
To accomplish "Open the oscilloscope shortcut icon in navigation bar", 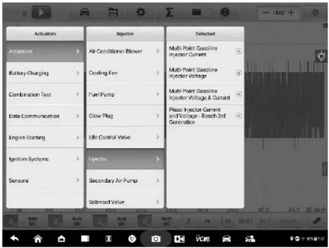I will click(x=179, y=239).
